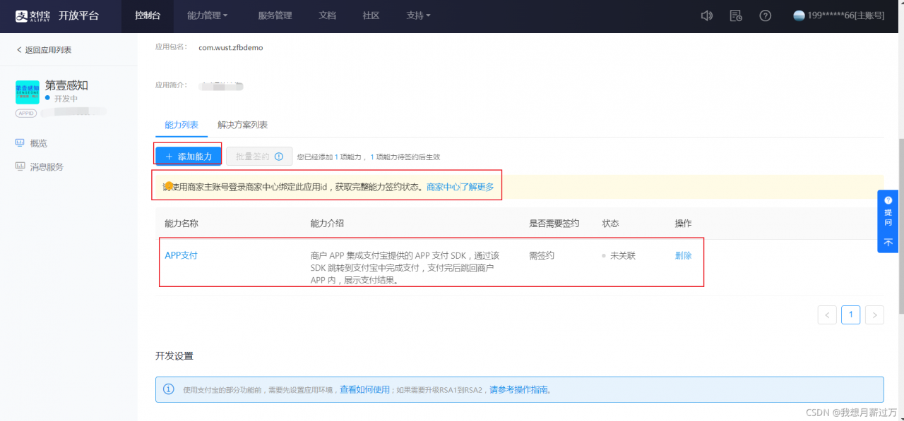This screenshot has height=421, width=904.
Task: Open 请参考操作指南 link
Action: [519, 389]
